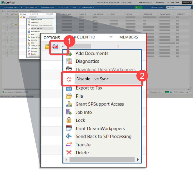Image resolution: width=193 pixels, height=171 pixels.
Task: Click Export to Tax in the small background menu
Action: click(x=36, y=31)
